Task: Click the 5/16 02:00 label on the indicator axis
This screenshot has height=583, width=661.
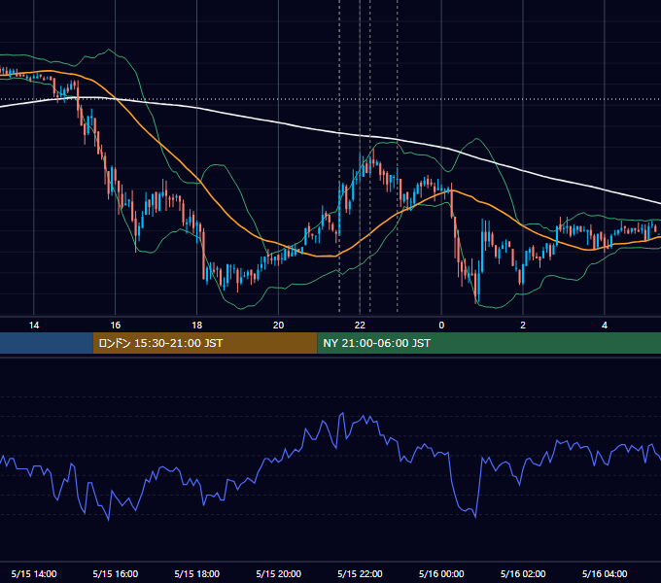Action: coord(523,573)
